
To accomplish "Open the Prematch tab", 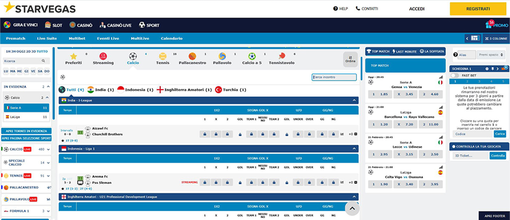I will coord(16,38).
